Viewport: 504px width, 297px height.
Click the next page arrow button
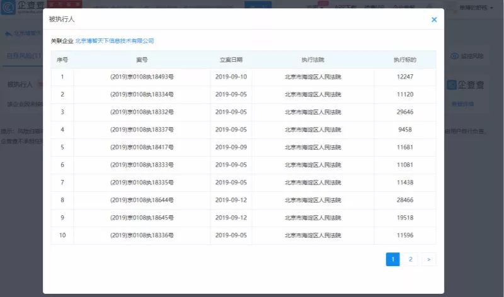point(429,259)
